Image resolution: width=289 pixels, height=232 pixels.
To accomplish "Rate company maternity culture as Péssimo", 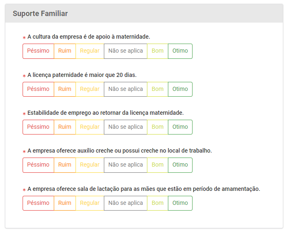I will tap(38, 51).
